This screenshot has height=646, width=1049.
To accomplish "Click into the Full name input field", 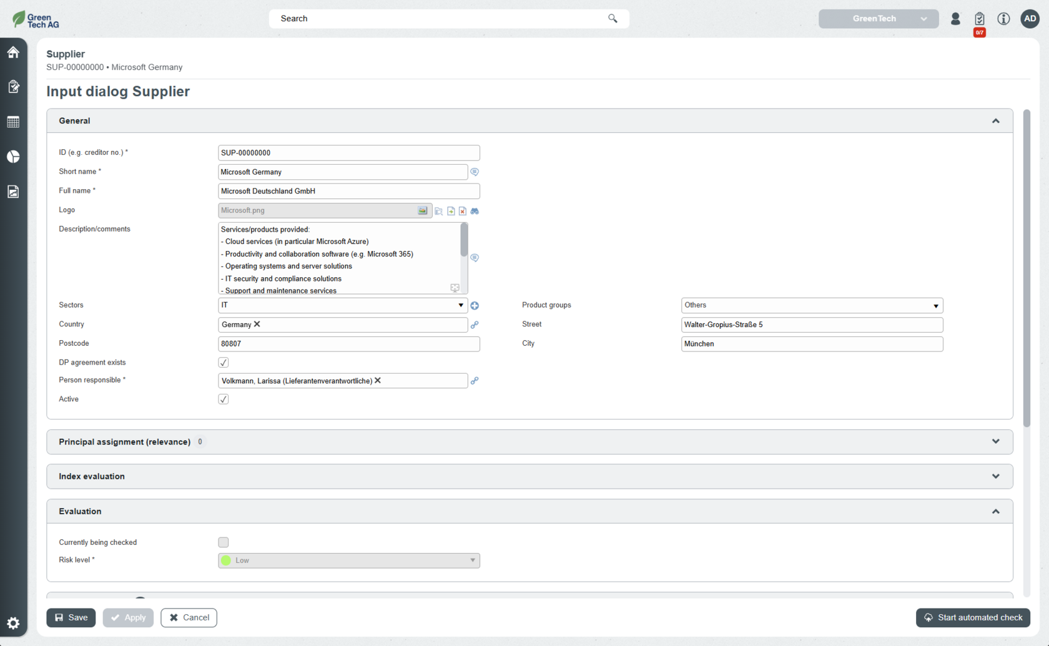I will coord(348,191).
